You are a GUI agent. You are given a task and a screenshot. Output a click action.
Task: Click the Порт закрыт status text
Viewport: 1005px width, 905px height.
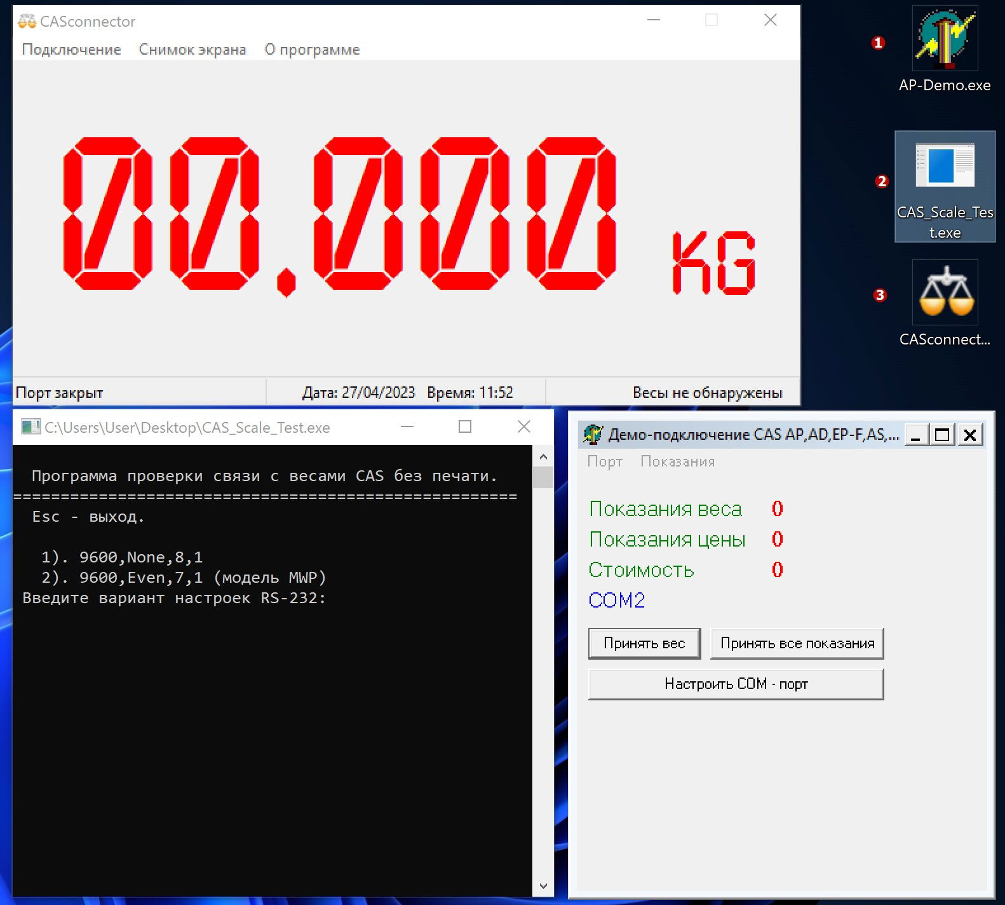pos(59,393)
